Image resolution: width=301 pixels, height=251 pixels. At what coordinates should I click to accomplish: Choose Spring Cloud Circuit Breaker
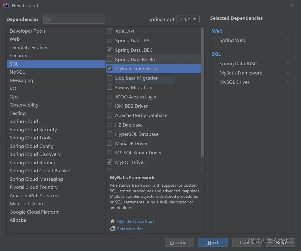[x=56, y=171]
